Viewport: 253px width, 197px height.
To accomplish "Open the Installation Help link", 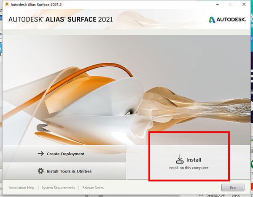I will [22, 188].
